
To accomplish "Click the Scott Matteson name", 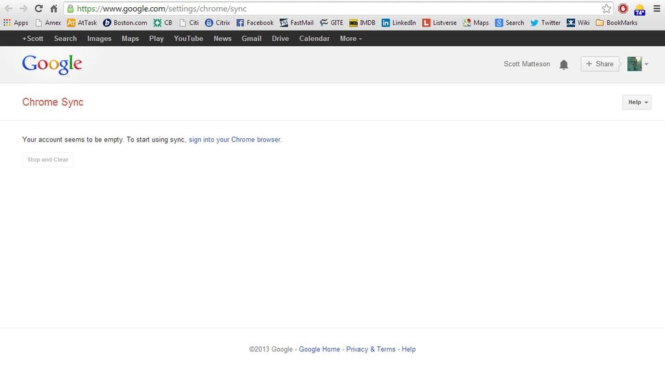I will click(527, 64).
